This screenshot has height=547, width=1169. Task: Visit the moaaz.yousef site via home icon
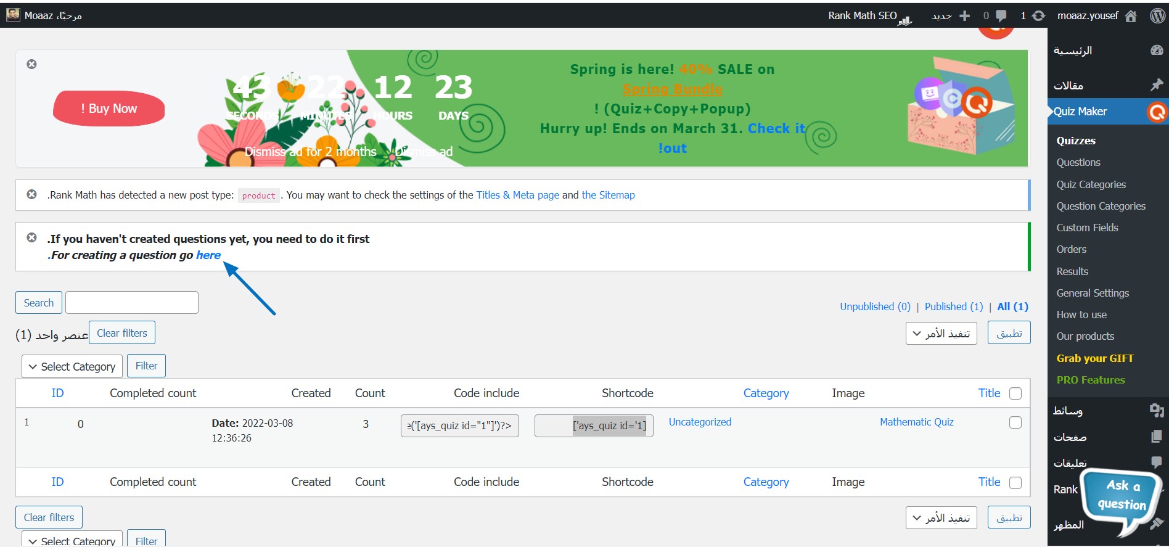tap(1131, 16)
